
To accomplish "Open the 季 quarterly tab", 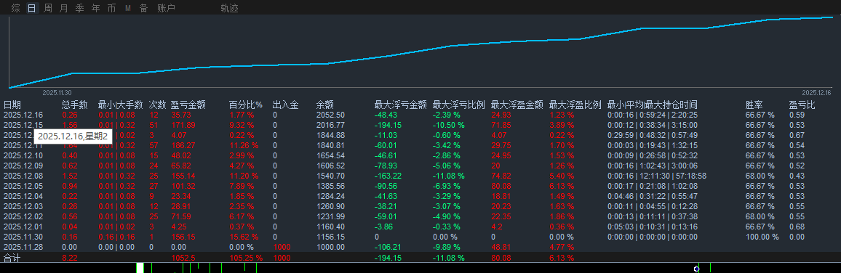I will [79, 8].
